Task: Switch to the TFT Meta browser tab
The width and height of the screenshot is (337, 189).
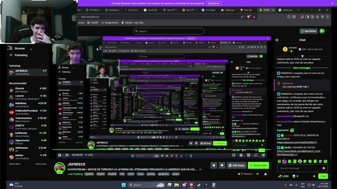Action: (x=93, y=10)
